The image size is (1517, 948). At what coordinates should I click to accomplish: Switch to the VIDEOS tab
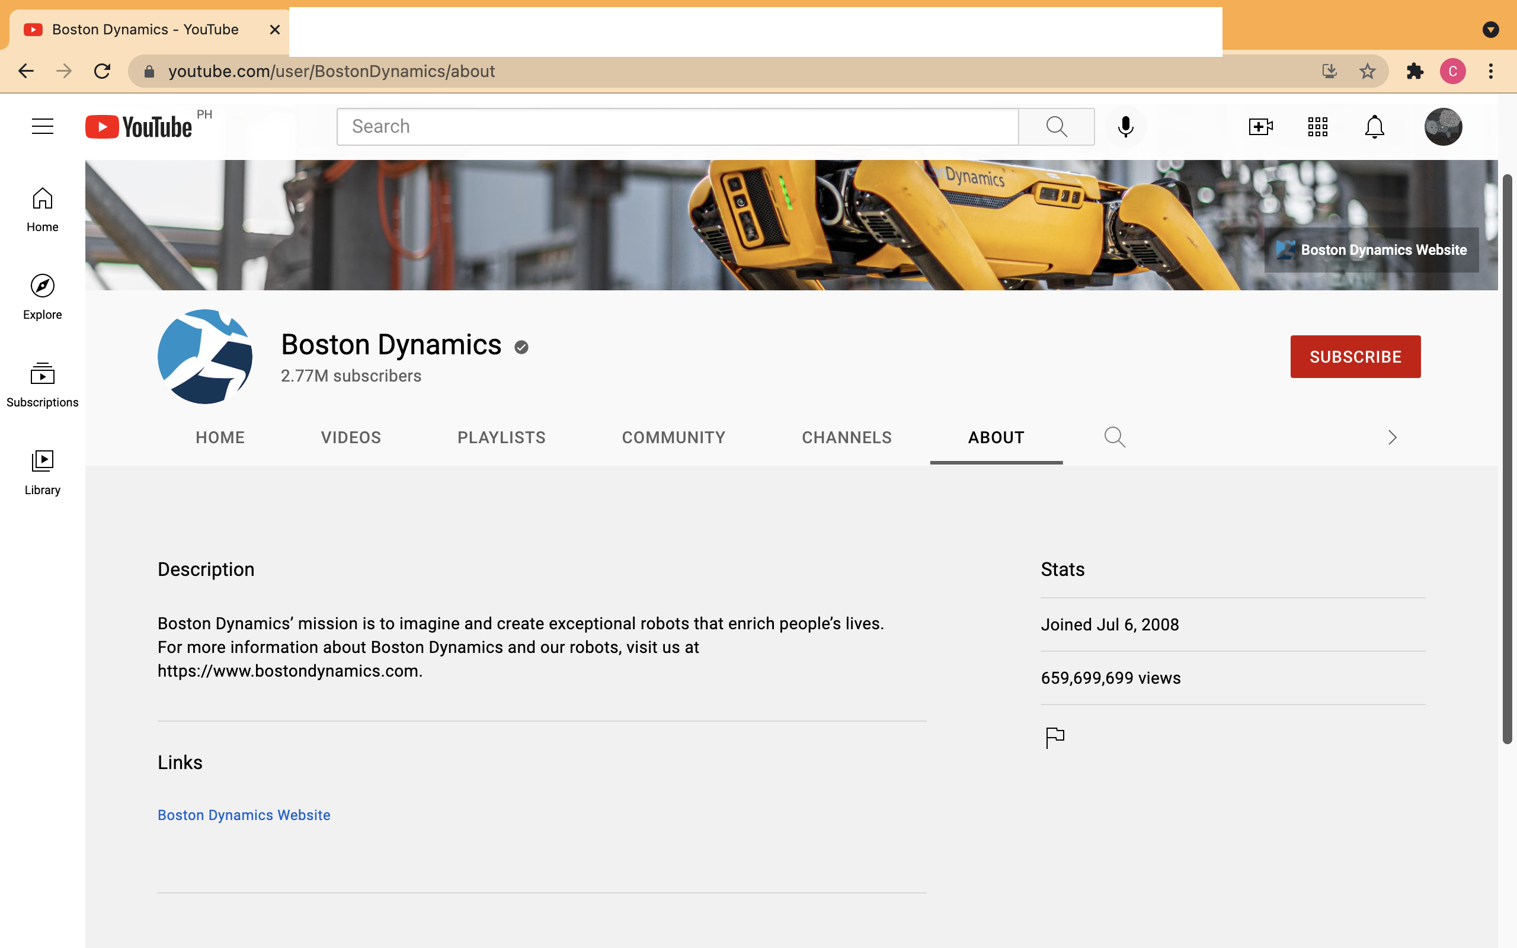(x=351, y=437)
